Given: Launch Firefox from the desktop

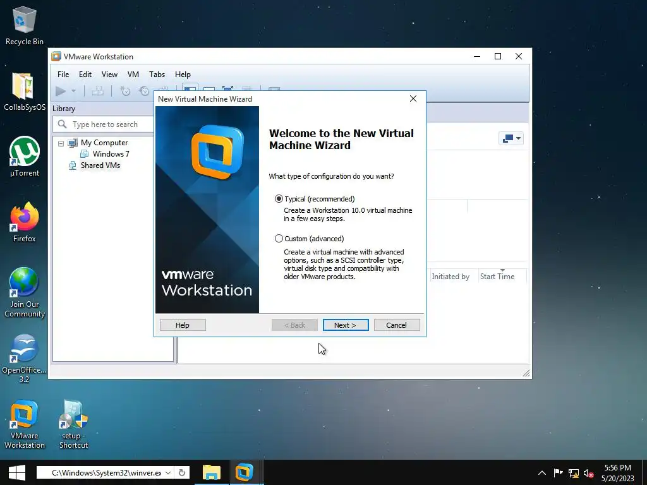Looking at the screenshot, I should click(24, 223).
